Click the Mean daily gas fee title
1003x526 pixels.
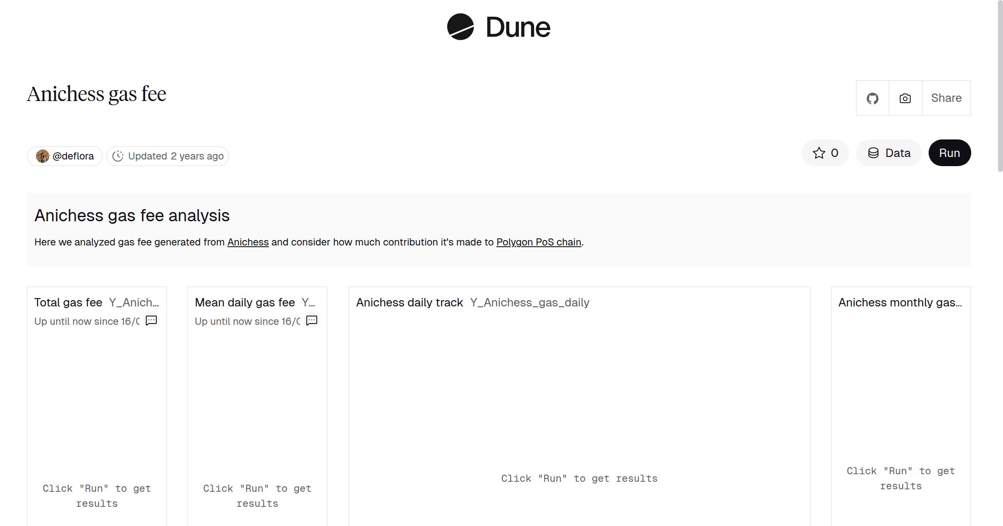(244, 302)
